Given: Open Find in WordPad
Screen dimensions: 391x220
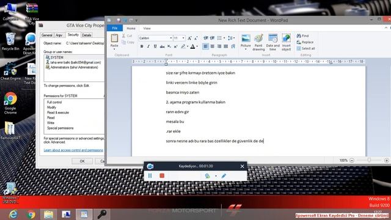Looking at the screenshot, I should (302, 36).
